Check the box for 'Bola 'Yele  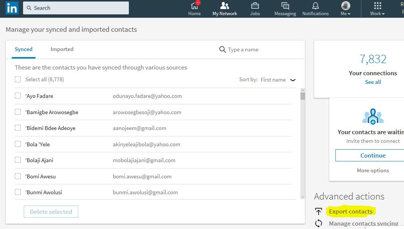(x=18, y=144)
